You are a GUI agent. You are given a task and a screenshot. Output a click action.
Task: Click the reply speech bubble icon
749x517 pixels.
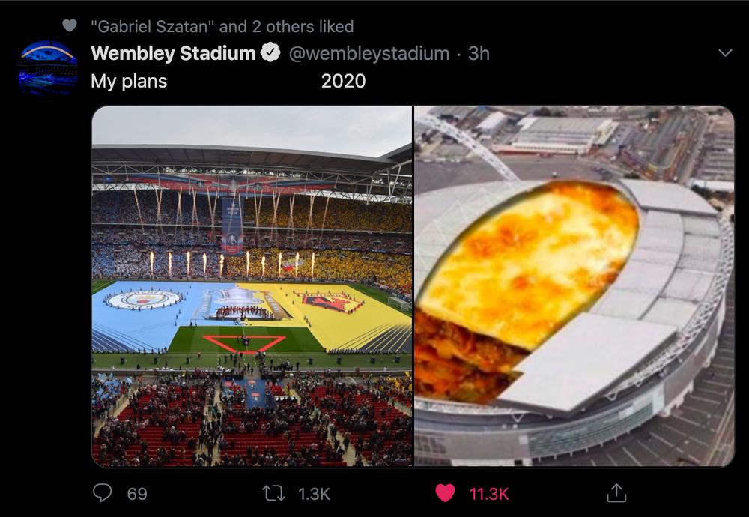(x=102, y=492)
